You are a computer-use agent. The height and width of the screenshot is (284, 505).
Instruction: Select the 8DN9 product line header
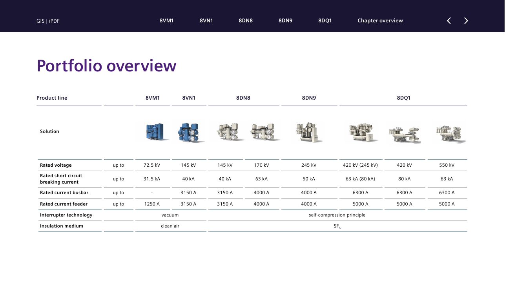(x=309, y=98)
